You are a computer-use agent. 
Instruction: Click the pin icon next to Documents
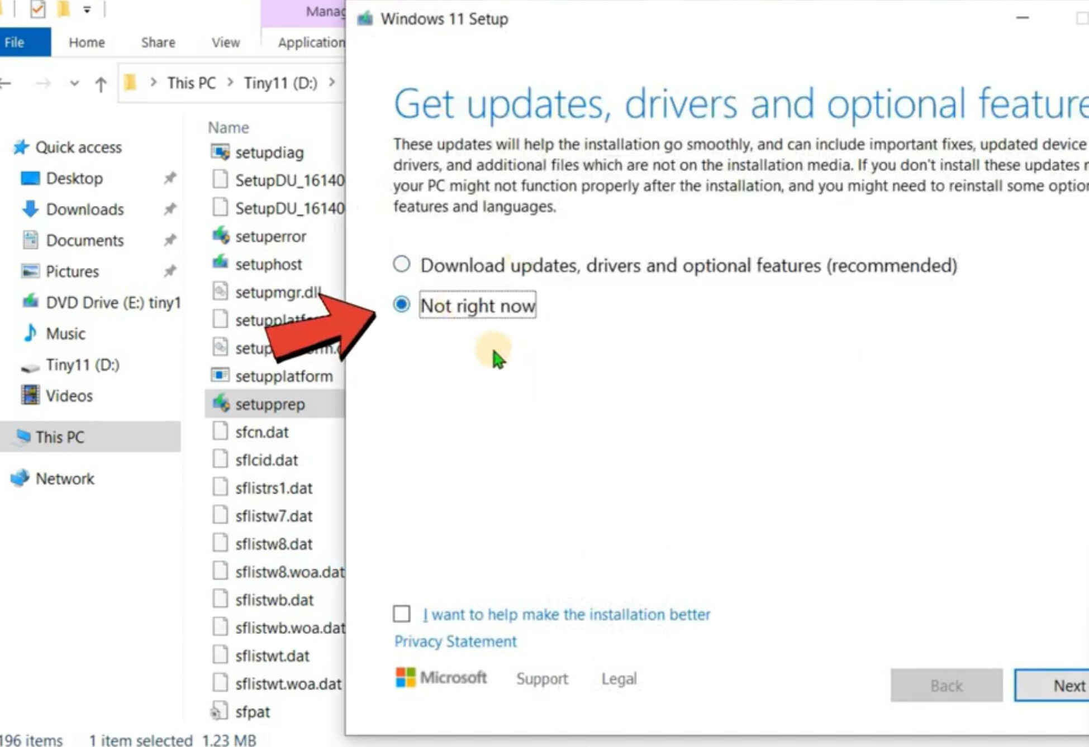click(x=169, y=241)
